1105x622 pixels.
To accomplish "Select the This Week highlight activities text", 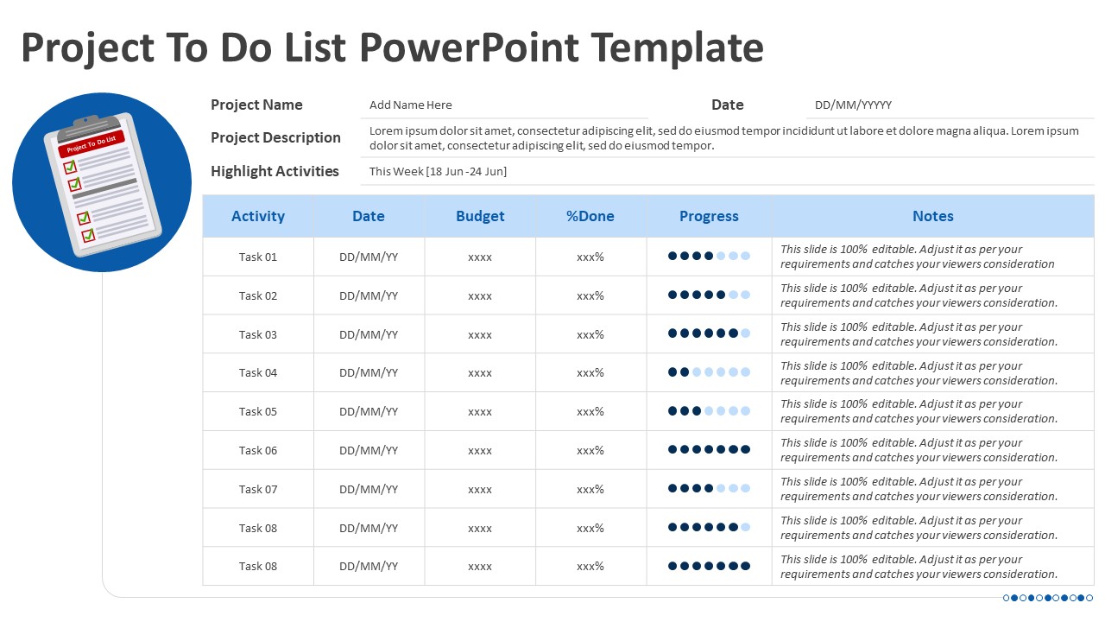I will click(438, 171).
